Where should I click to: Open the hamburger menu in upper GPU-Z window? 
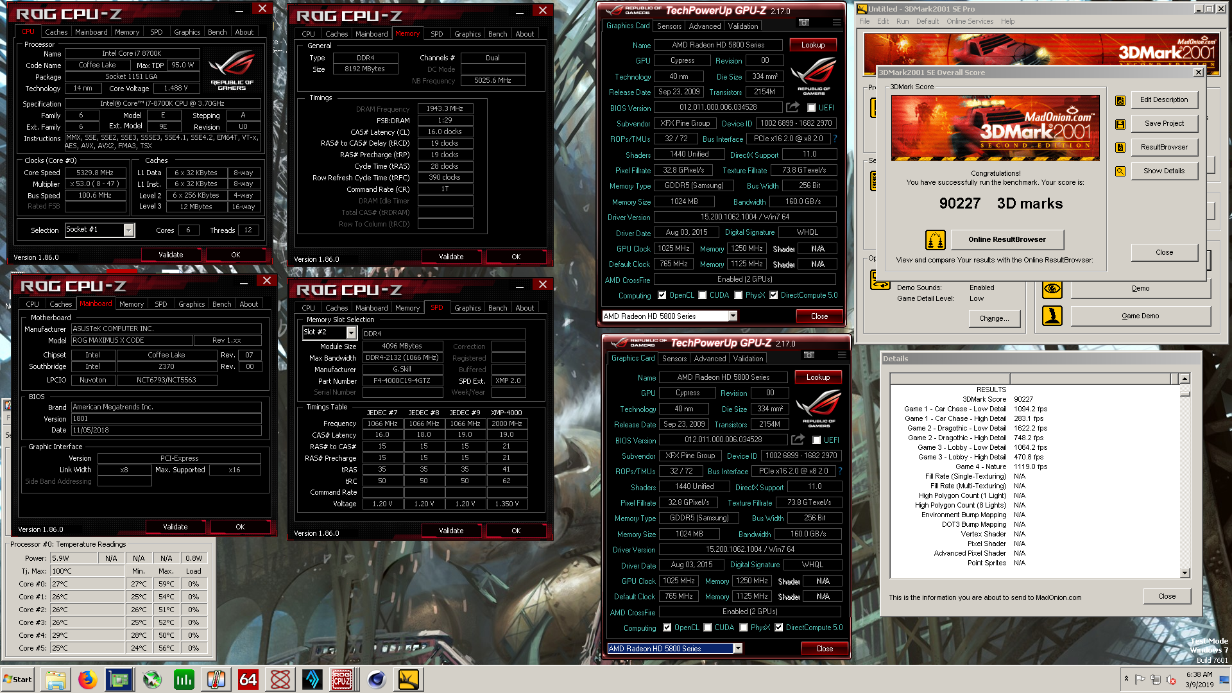coord(836,22)
